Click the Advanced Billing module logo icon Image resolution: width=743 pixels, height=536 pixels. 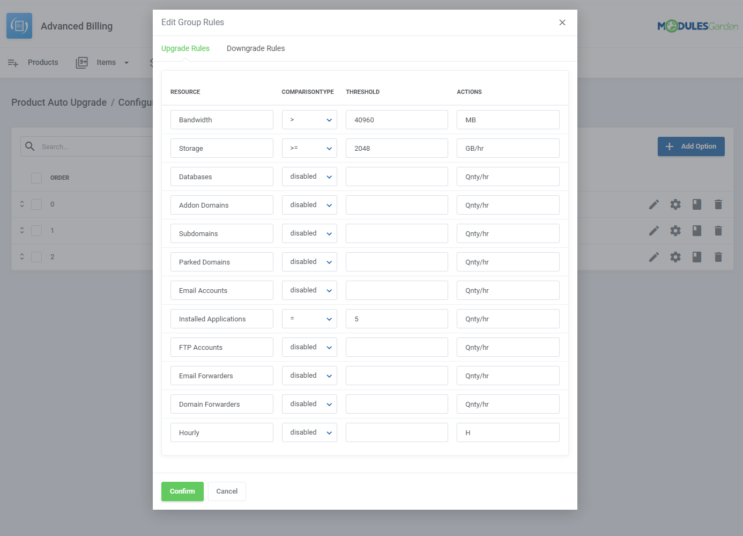(x=19, y=25)
